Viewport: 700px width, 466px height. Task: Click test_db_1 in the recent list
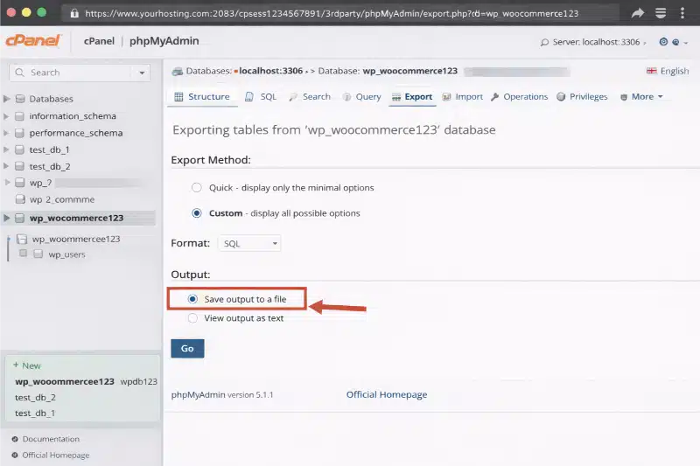click(x=35, y=414)
